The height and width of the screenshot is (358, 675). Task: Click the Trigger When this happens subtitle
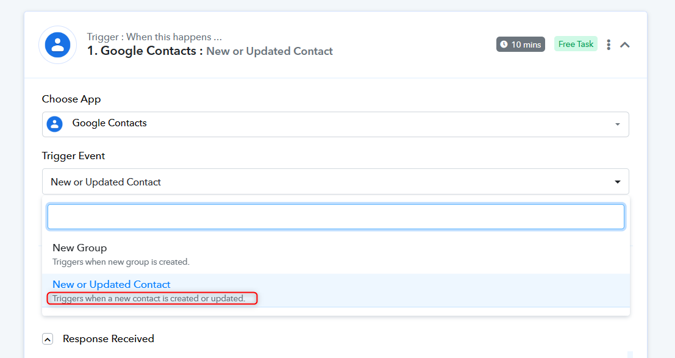[154, 37]
